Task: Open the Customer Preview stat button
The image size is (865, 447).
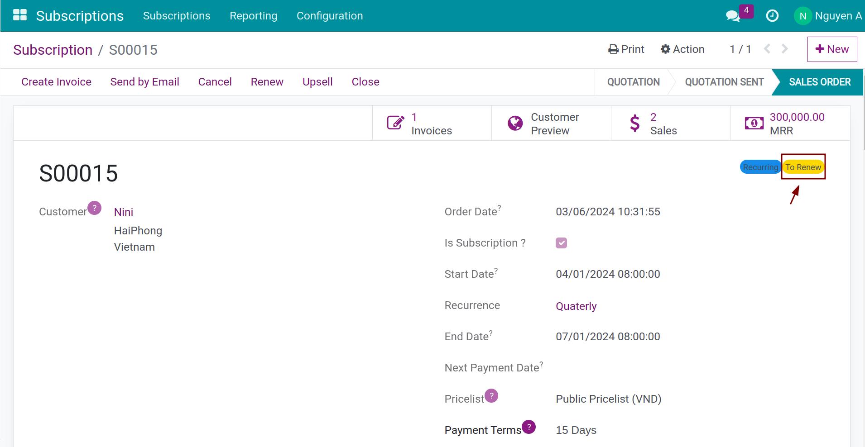Action: [x=552, y=124]
